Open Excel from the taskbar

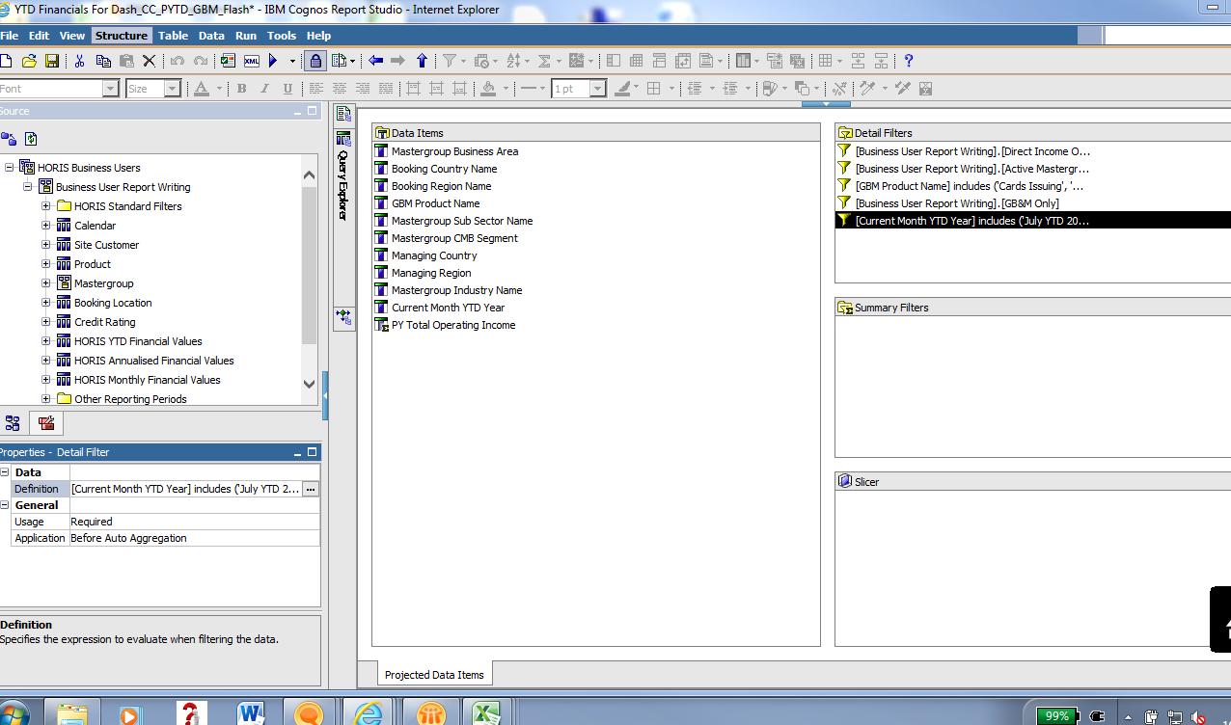coord(486,713)
